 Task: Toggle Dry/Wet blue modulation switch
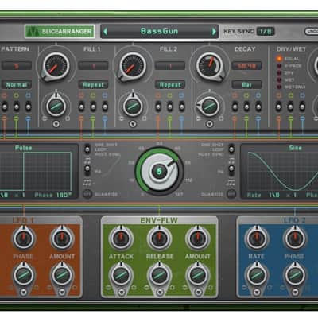[x=302, y=106]
